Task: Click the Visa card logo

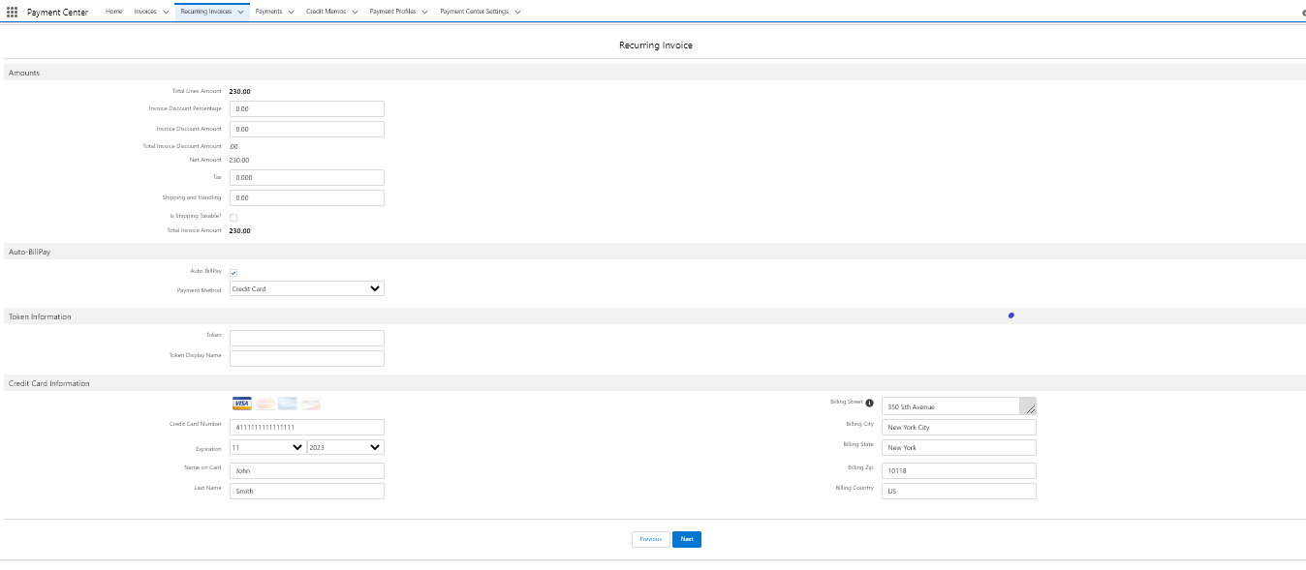Action: 241,404
